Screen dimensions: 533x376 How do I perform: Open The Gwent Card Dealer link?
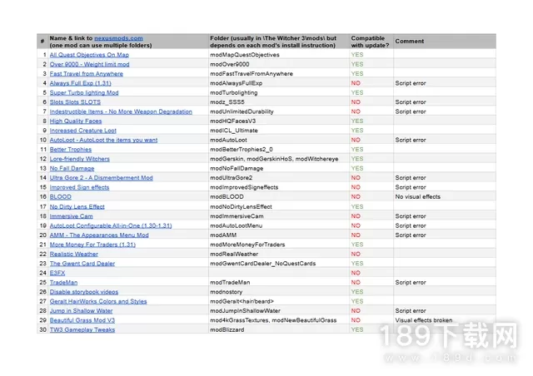click(x=82, y=264)
